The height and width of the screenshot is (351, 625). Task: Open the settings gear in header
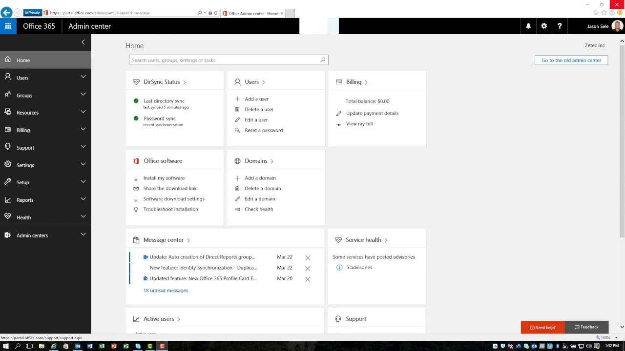click(544, 26)
